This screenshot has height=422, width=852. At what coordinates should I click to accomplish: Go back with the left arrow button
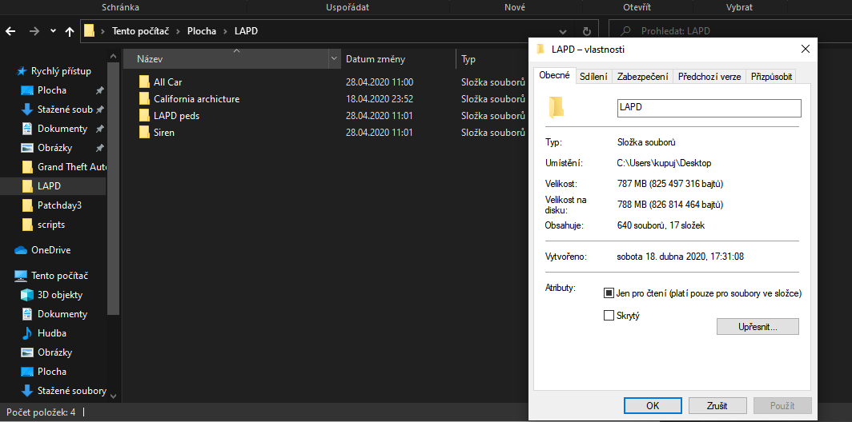click(11, 31)
